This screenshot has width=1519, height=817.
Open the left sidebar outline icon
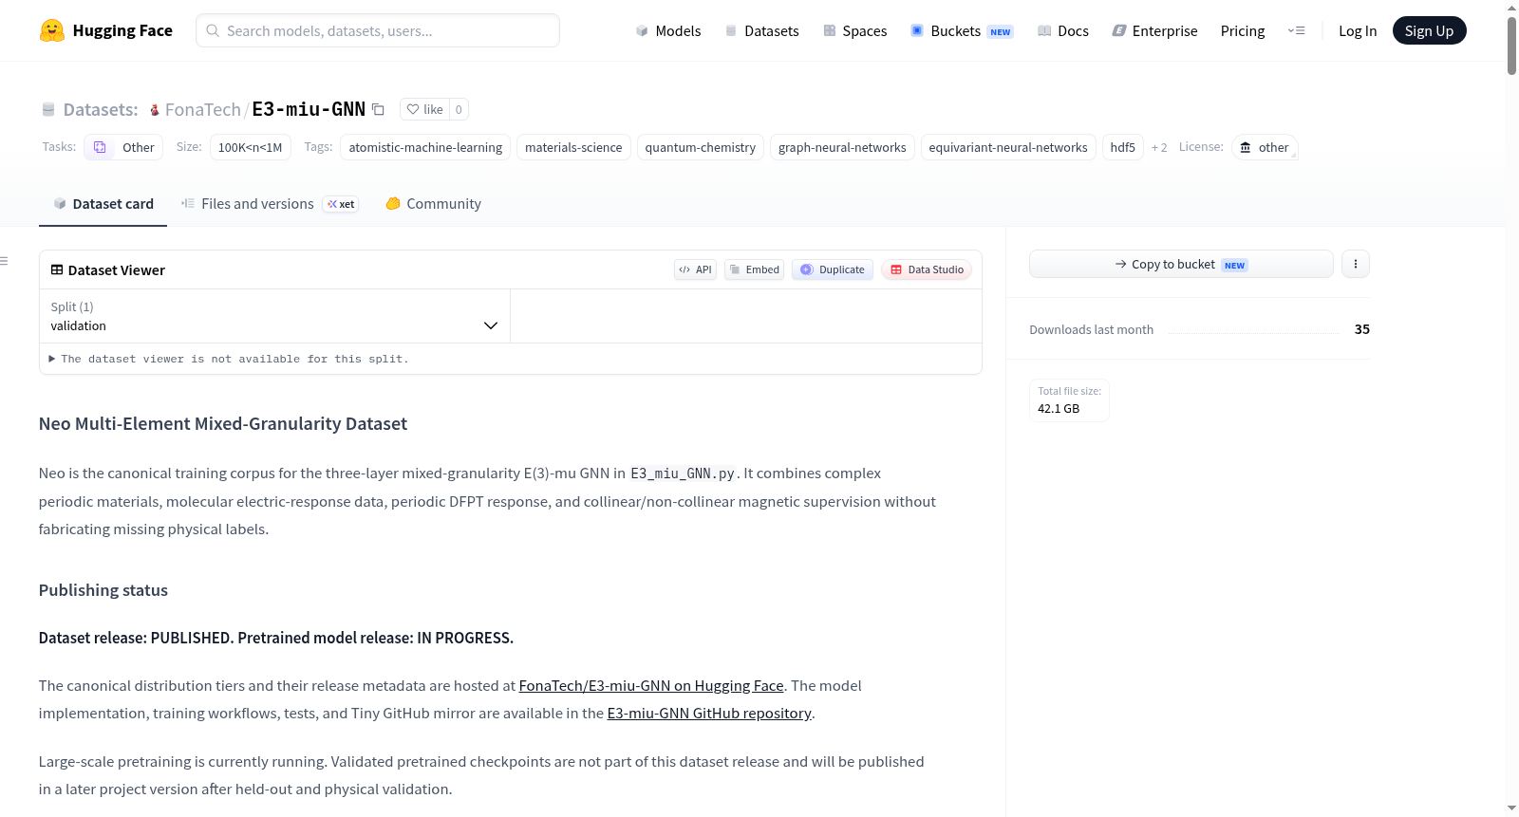click(x=4, y=261)
